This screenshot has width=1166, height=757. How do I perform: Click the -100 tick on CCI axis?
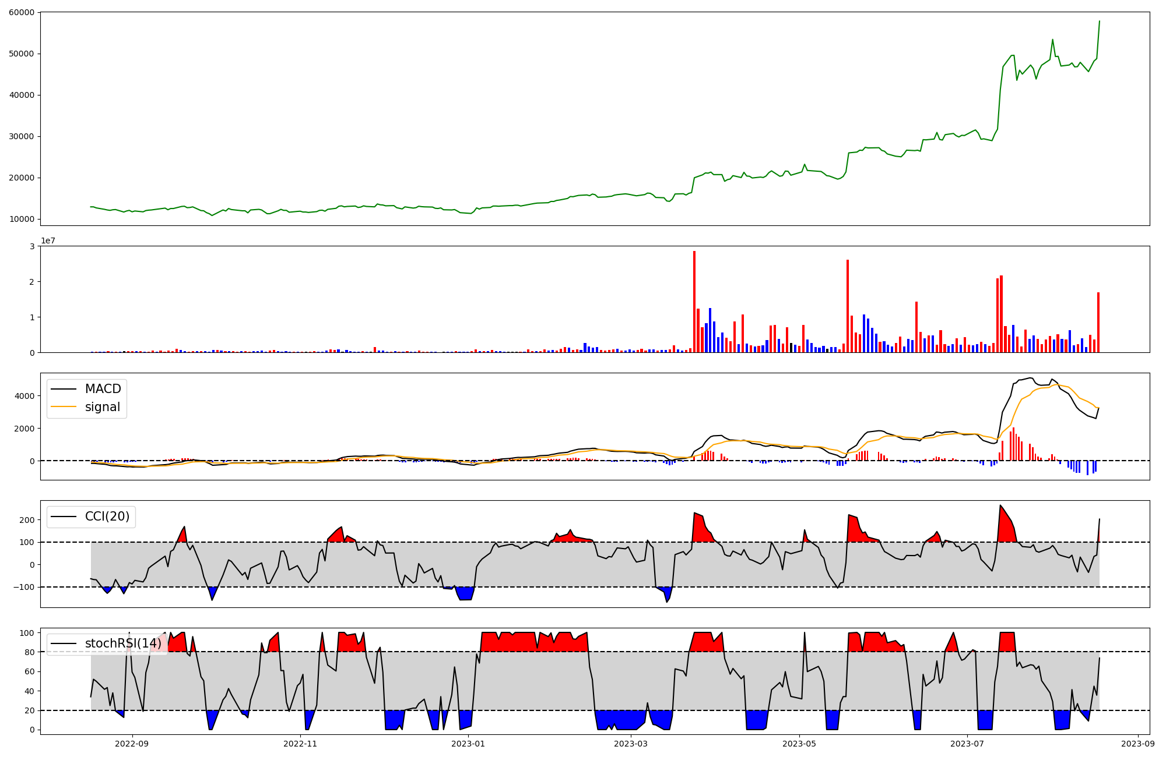click(x=24, y=587)
